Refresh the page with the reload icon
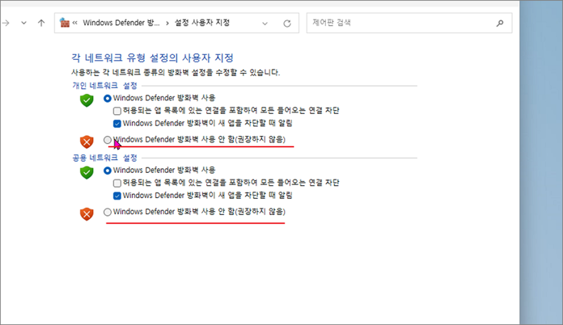Image resolution: width=563 pixels, height=325 pixels. tap(287, 23)
